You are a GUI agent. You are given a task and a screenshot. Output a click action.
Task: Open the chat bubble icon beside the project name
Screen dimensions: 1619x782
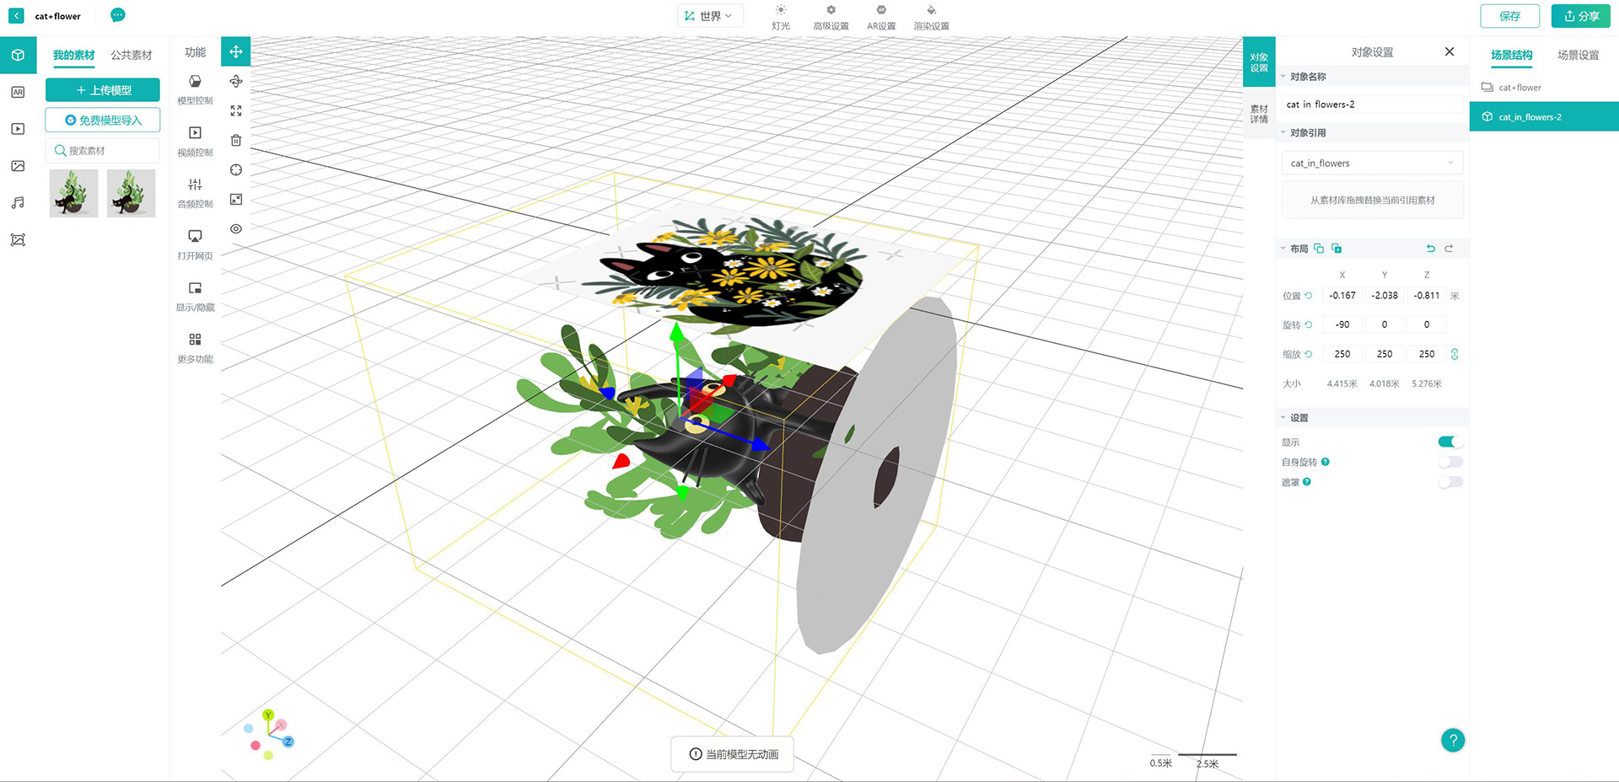pos(118,15)
